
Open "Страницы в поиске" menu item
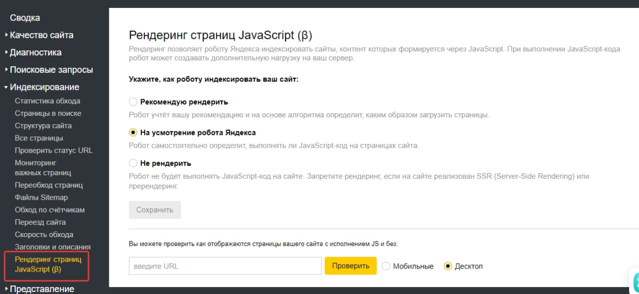(48, 113)
